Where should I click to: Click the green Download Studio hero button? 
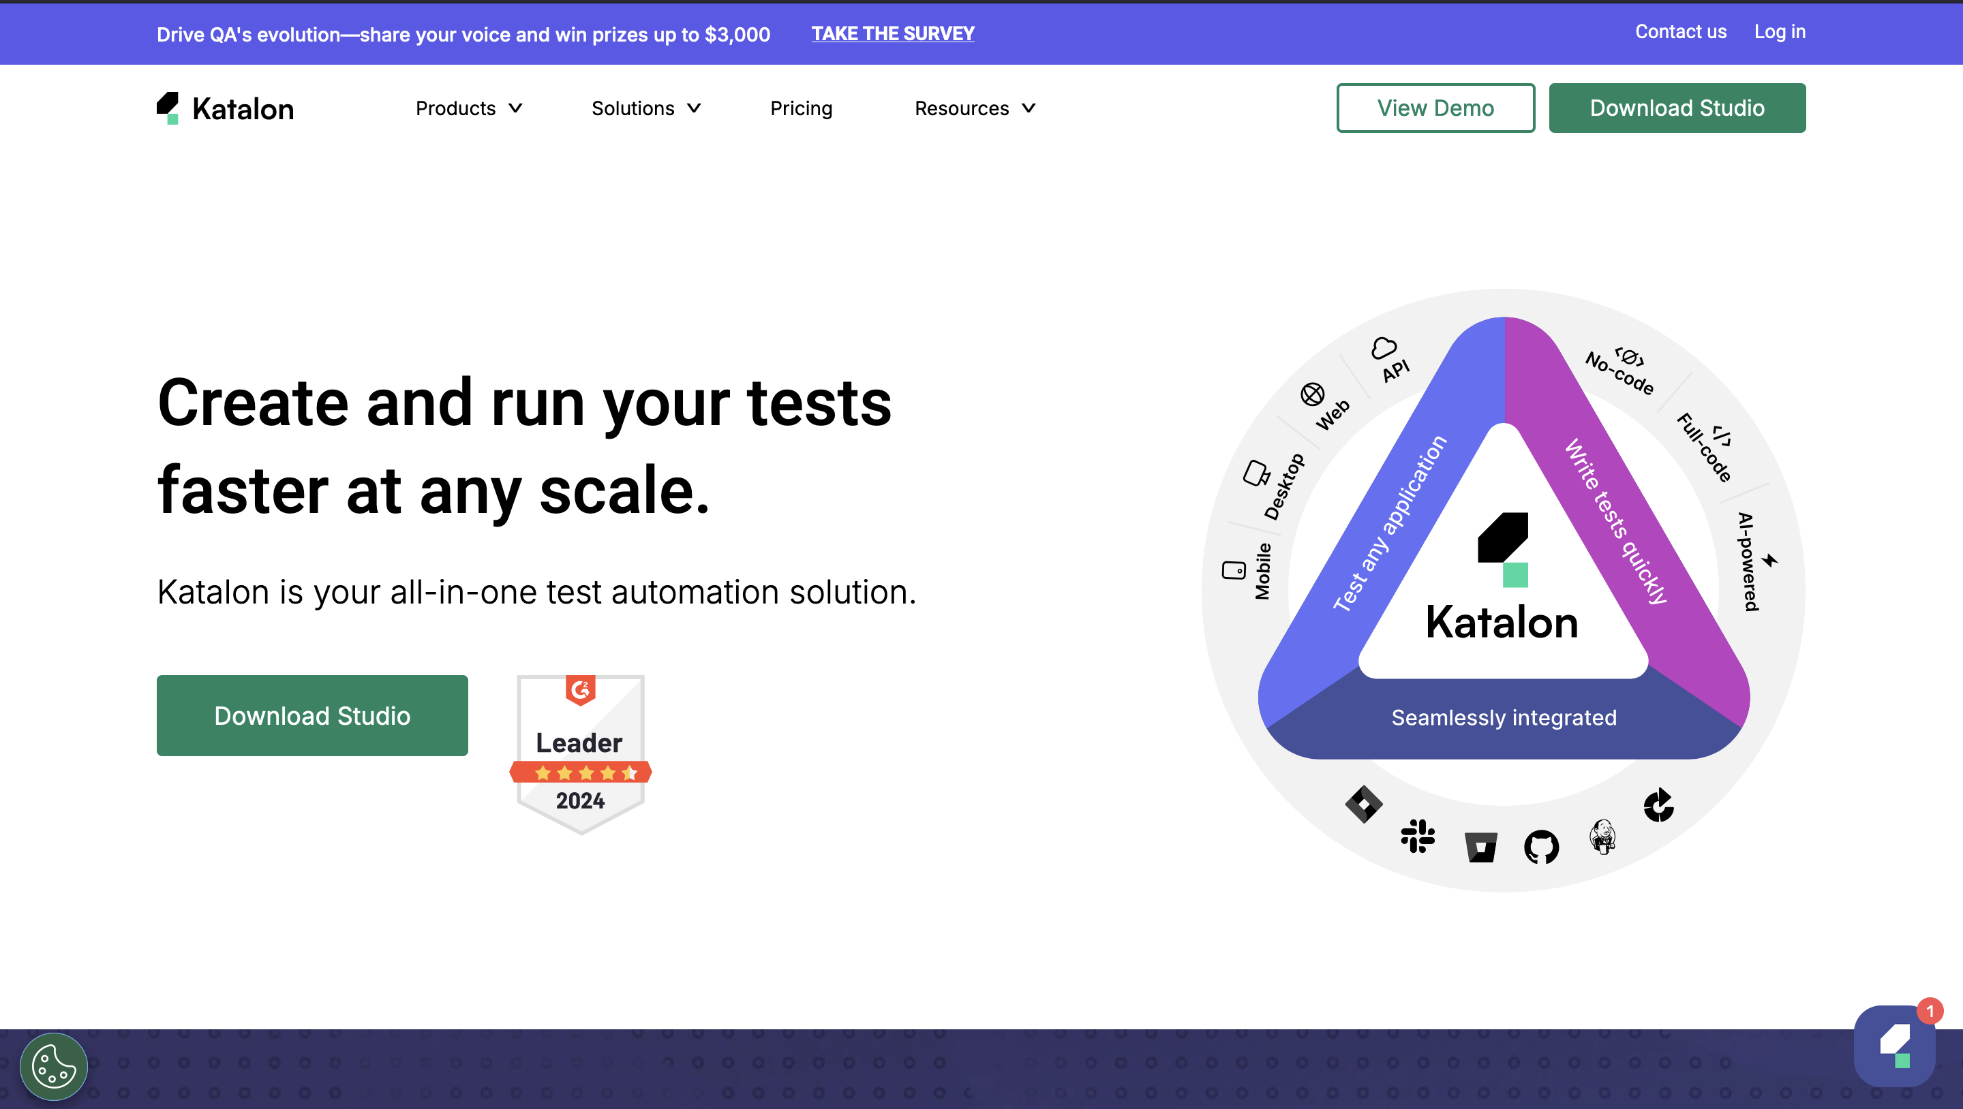[311, 715]
